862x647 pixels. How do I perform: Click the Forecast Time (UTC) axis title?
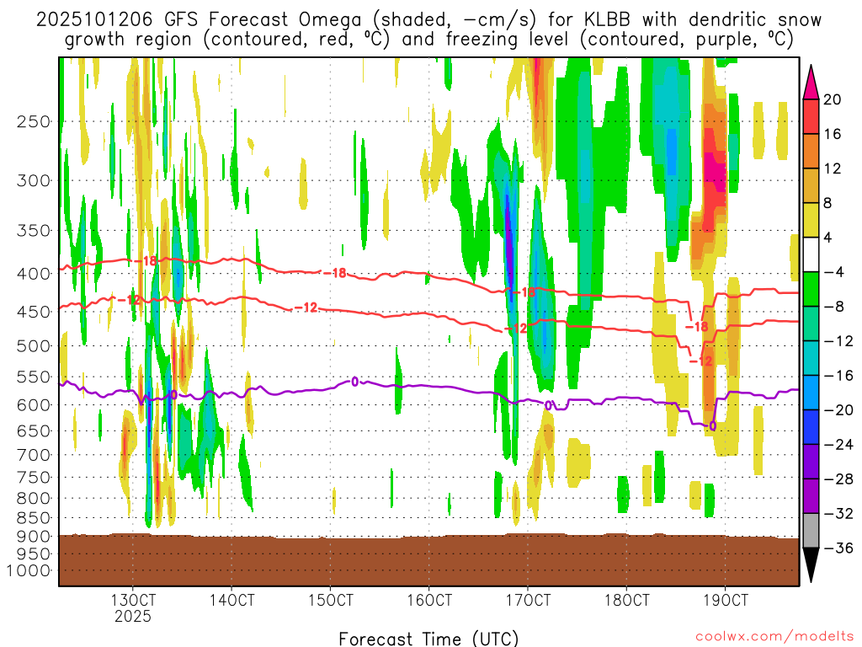(428, 639)
